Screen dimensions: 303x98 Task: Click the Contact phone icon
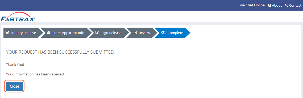click(287, 5)
